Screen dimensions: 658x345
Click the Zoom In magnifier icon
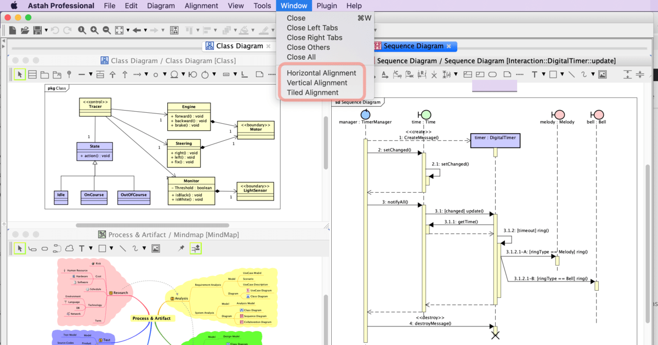click(x=94, y=30)
